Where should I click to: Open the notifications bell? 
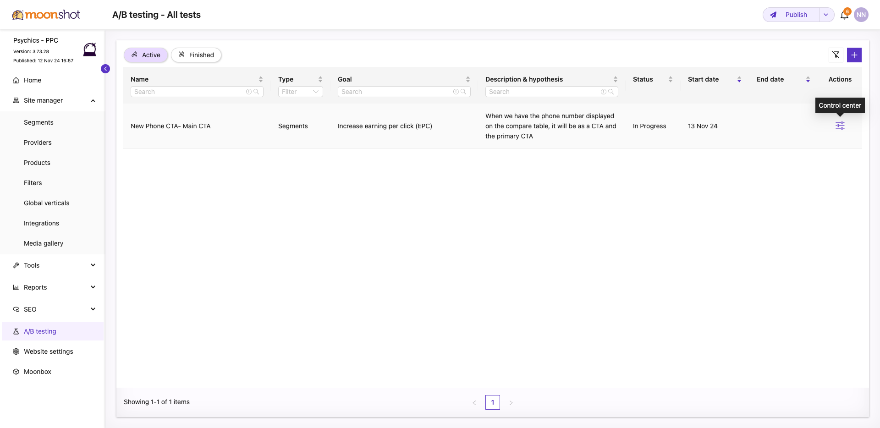(844, 15)
